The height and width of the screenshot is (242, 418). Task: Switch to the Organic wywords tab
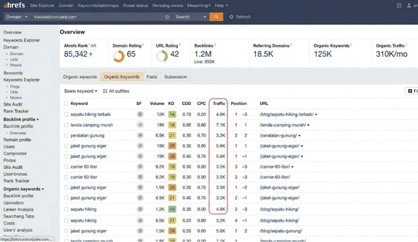click(x=80, y=77)
